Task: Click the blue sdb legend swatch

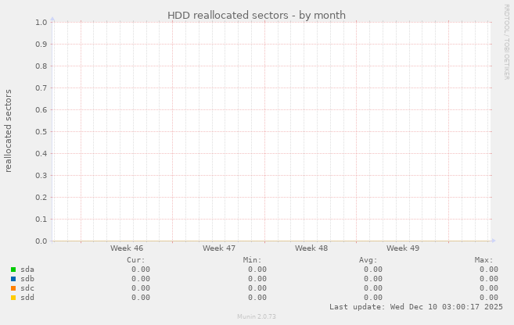Action: (13, 279)
